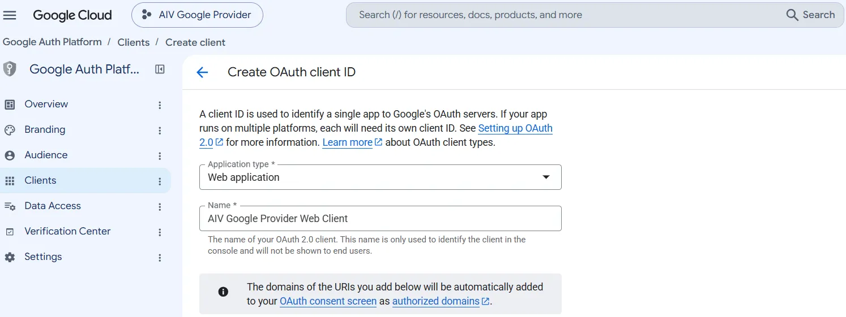
Task: Open more options for Overview
Action: coord(160,105)
